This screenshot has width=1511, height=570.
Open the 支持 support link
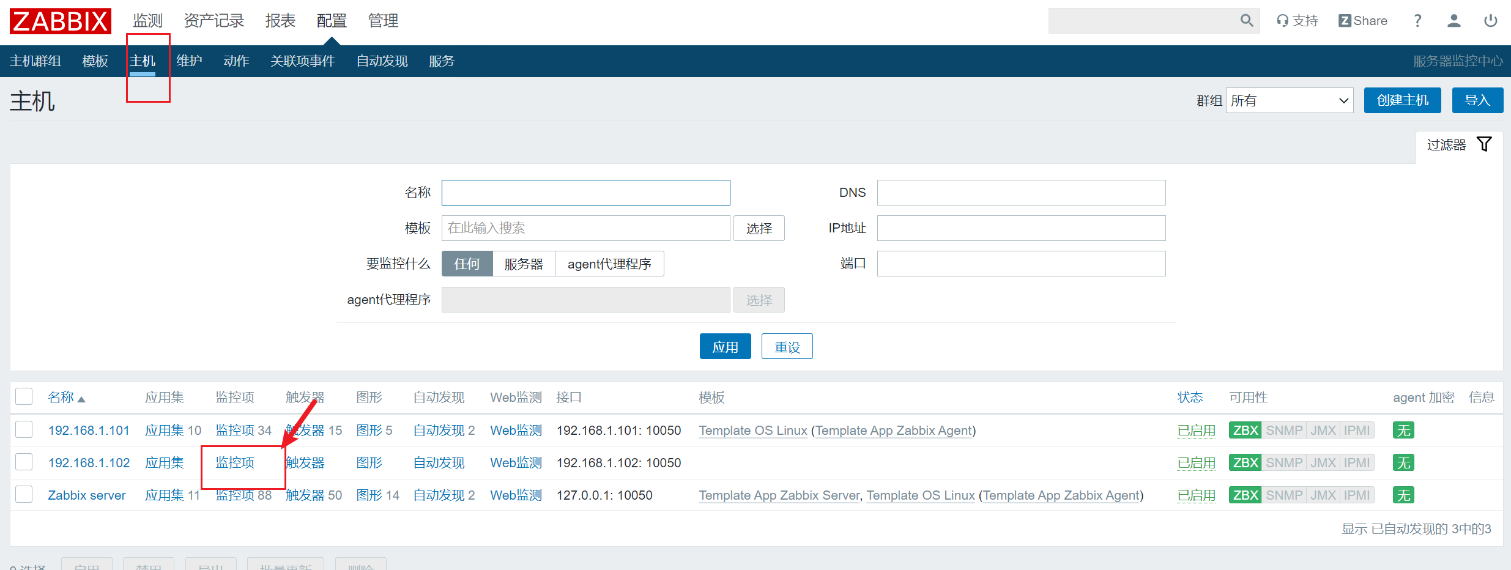point(1297,21)
